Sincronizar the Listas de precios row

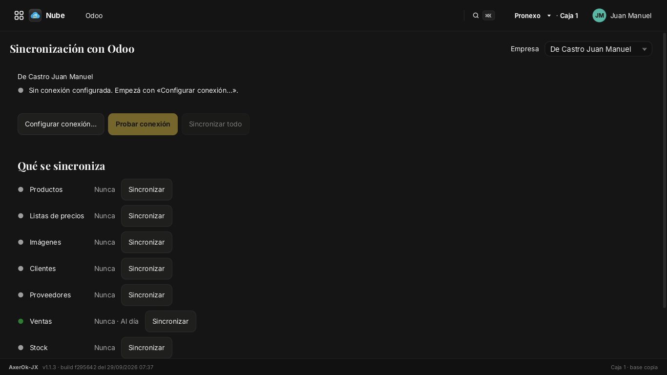pos(146,216)
